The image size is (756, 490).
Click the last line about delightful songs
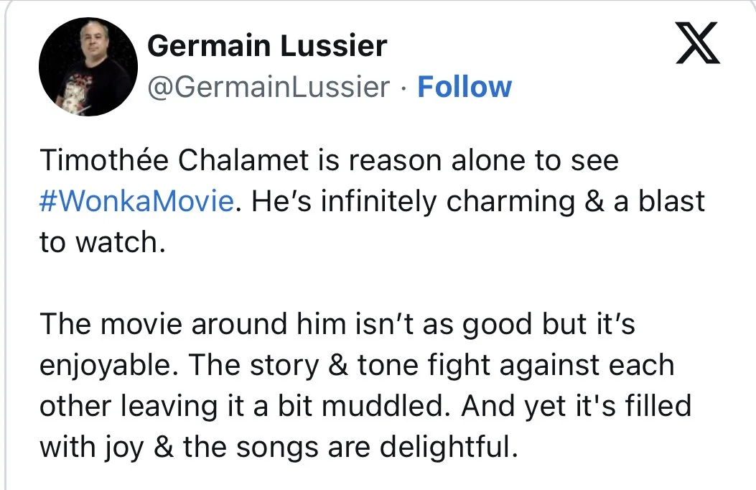[x=279, y=447]
